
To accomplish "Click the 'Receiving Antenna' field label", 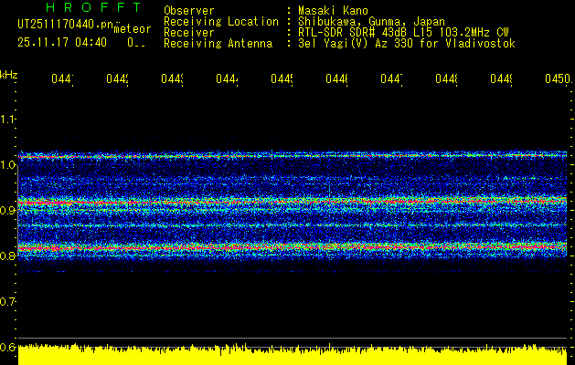I will [x=218, y=43].
